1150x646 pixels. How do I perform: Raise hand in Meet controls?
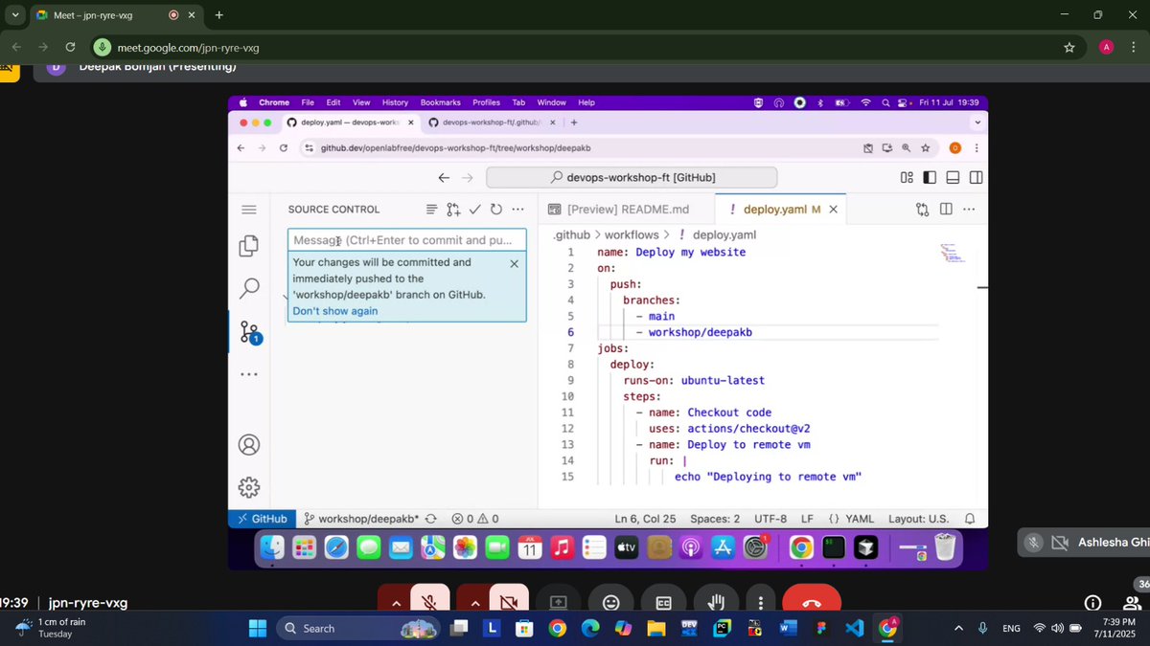pyautogui.click(x=715, y=602)
